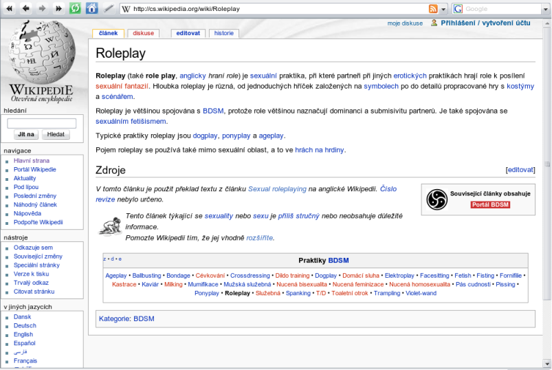Screen dimensions: 552x370
Task: Click the fast-forward toolbar button
Action: (x=58, y=9)
